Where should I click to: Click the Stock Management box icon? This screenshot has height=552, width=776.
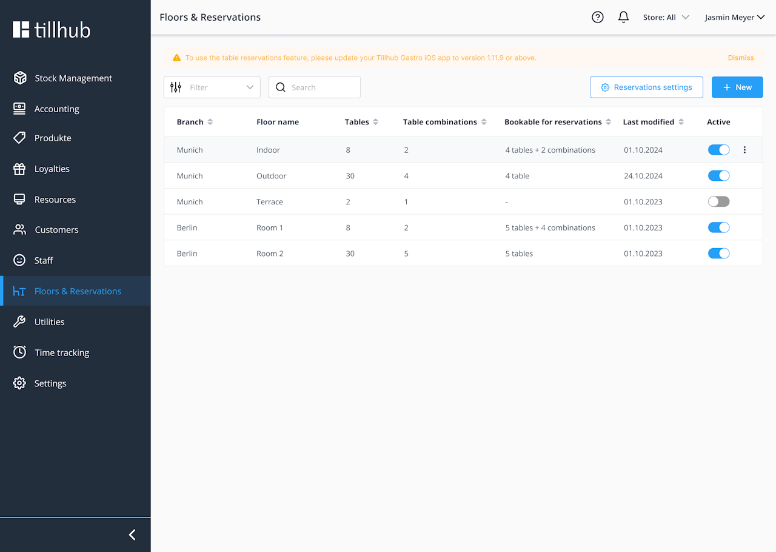point(20,78)
